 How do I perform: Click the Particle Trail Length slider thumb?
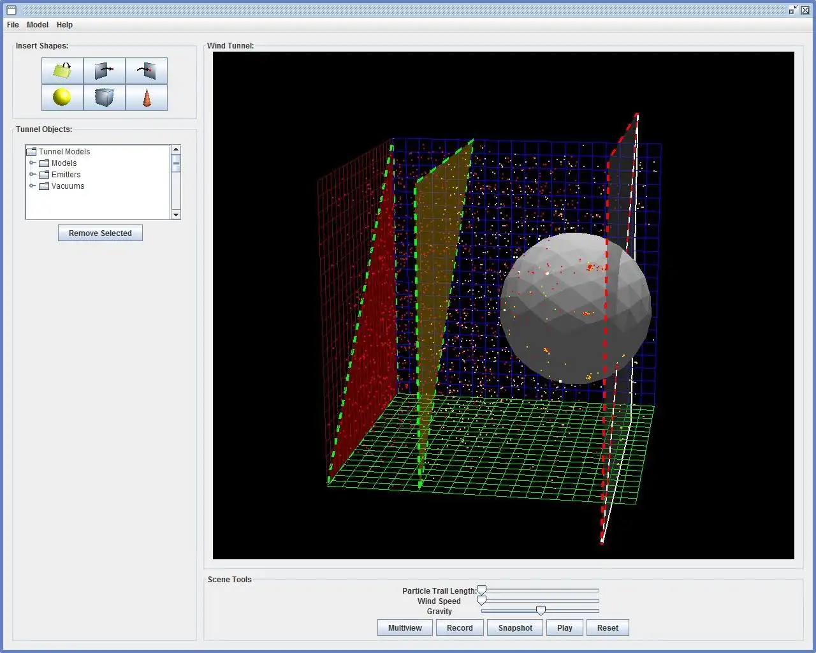point(482,591)
